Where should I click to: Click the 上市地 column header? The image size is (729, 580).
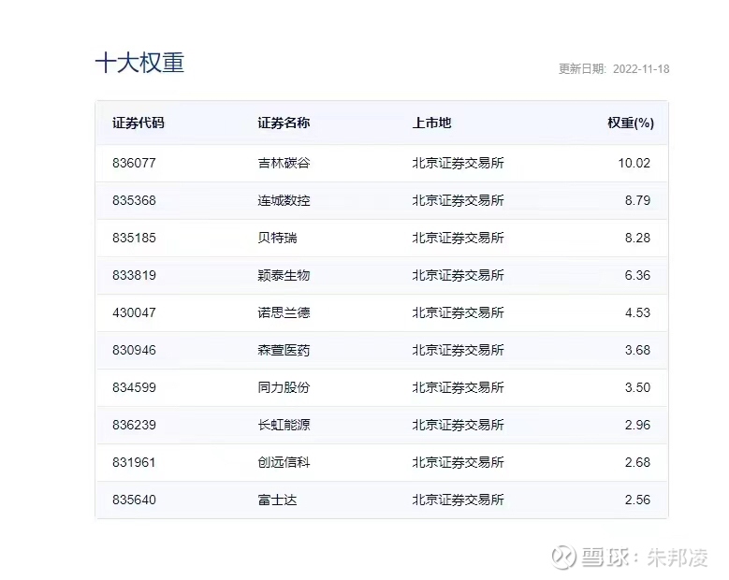(x=431, y=123)
